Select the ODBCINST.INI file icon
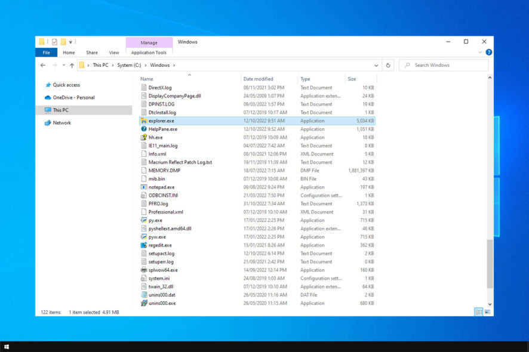 [144, 195]
